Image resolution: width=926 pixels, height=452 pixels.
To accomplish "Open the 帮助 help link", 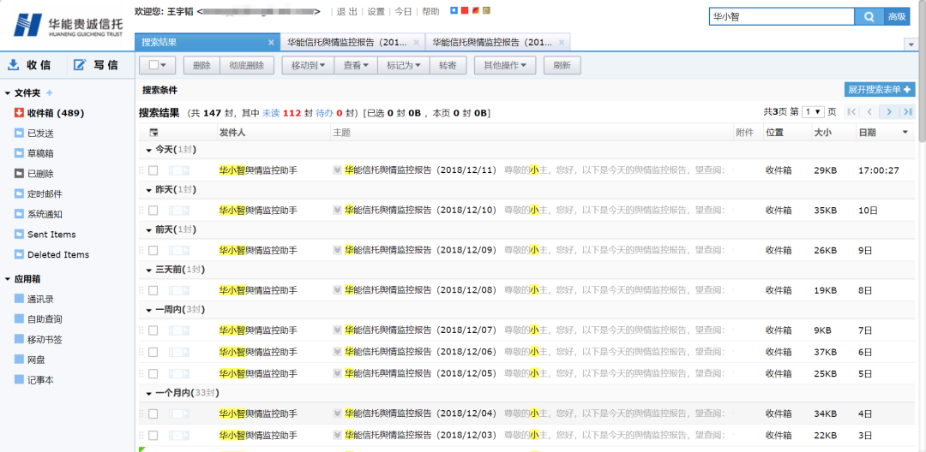I will tap(431, 12).
